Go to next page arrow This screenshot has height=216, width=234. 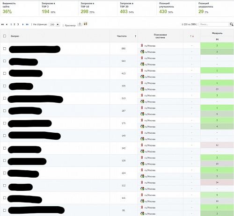(x=23, y=24)
